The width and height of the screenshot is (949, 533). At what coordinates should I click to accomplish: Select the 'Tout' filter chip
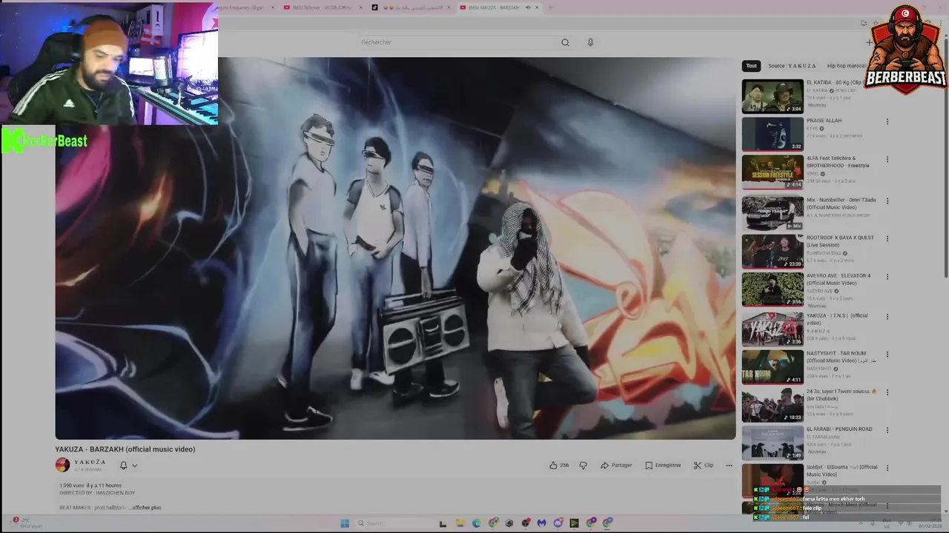click(751, 66)
